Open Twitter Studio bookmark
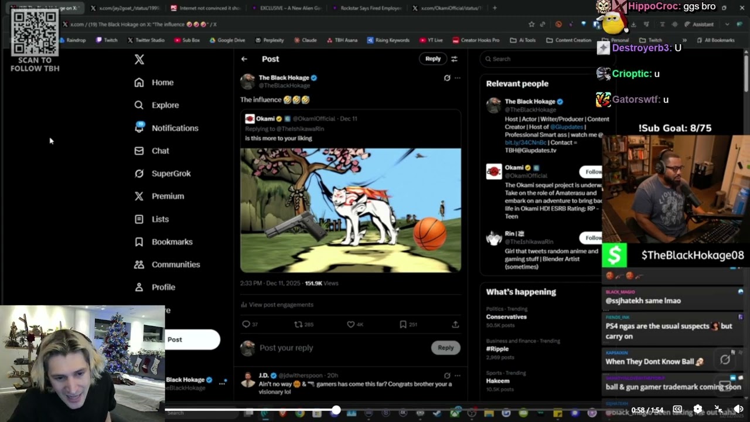Viewport: 750px width, 422px height. 145,40
